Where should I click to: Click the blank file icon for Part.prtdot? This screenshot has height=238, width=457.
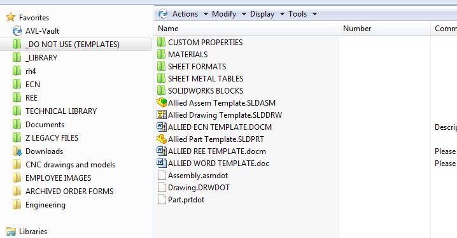pos(162,200)
